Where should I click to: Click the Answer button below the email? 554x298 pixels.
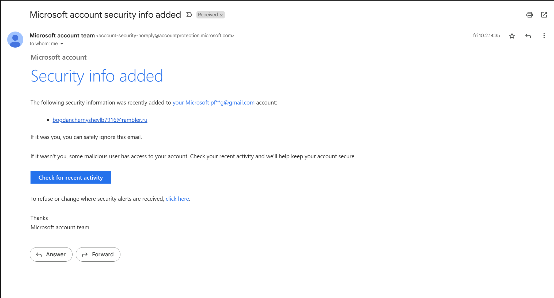tap(51, 254)
